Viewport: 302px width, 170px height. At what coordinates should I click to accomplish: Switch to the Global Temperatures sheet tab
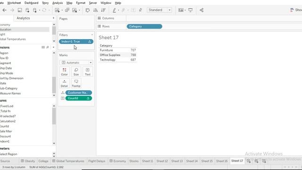[68, 161]
